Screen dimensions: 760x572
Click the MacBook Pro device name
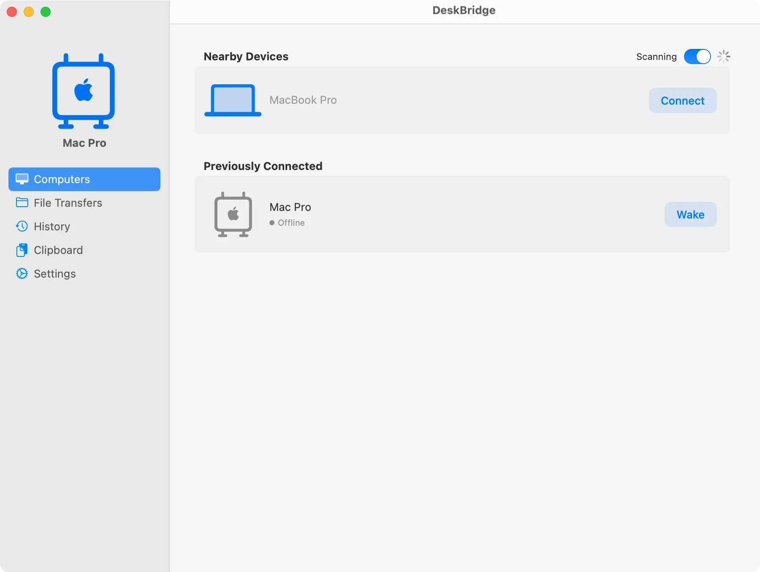pyautogui.click(x=303, y=100)
